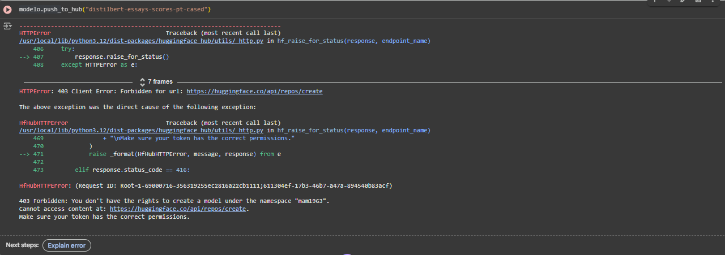Move the cell up with the arrow icon

655,2
